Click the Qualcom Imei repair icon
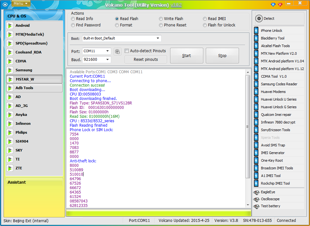This screenshot has height=226, width=310. pyautogui.click(x=256, y=115)
